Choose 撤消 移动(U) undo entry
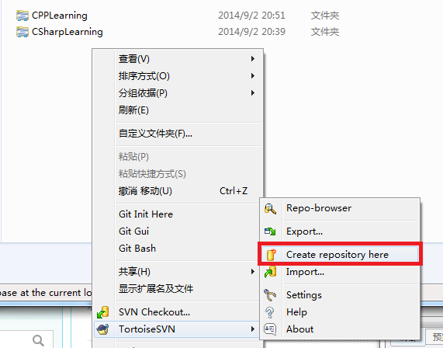 [145, 191]
